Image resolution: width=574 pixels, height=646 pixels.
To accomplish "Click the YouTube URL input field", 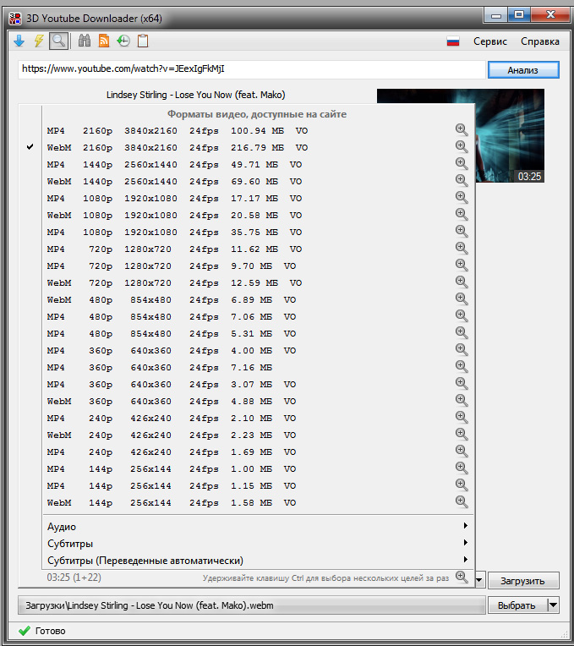I will (252, 69).
